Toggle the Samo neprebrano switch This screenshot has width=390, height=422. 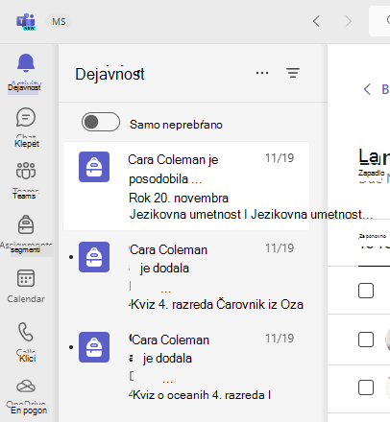click(101, 122)
